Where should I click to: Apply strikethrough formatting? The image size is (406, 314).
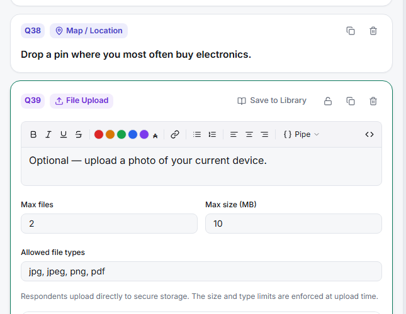(x=79, y=134)
